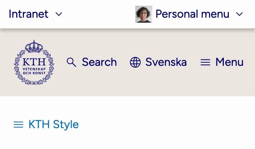Expand the Personal menu chevron
Screen dimensions: 255x149
coord(239,14)
